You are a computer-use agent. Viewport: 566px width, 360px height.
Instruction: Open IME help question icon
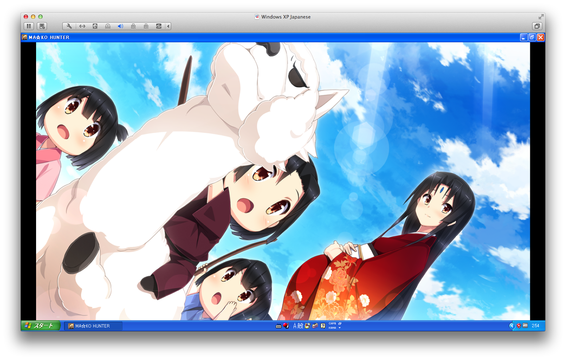point(323,326)
